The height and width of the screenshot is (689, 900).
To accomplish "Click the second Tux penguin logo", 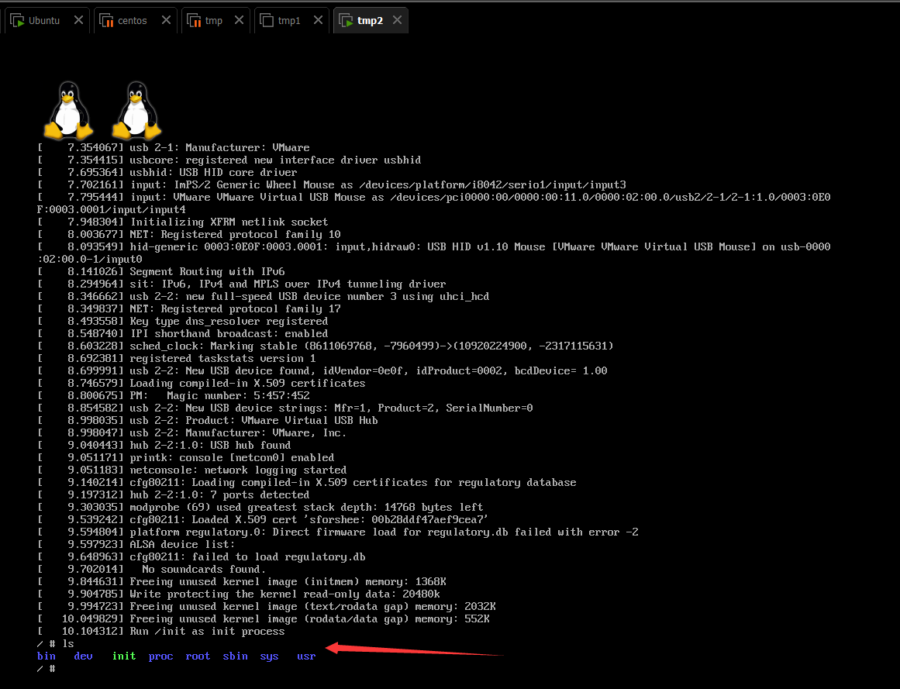I will click(x=136, y=111).
